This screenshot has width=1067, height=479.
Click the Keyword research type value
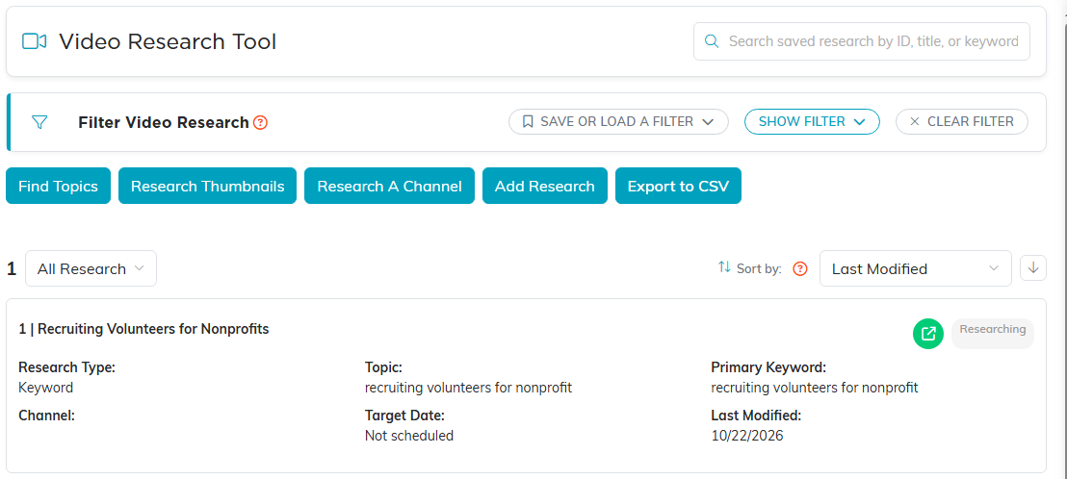[45, 388]
